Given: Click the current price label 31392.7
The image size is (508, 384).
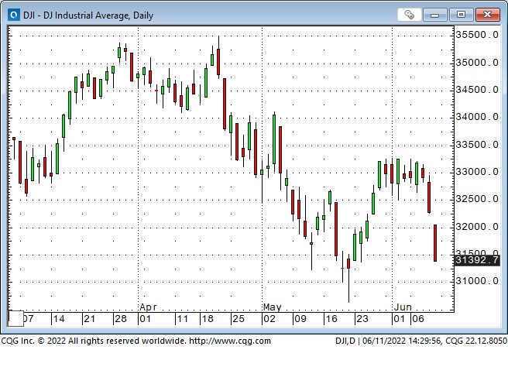Looking at the screenshot, I should tap(477, 260).
